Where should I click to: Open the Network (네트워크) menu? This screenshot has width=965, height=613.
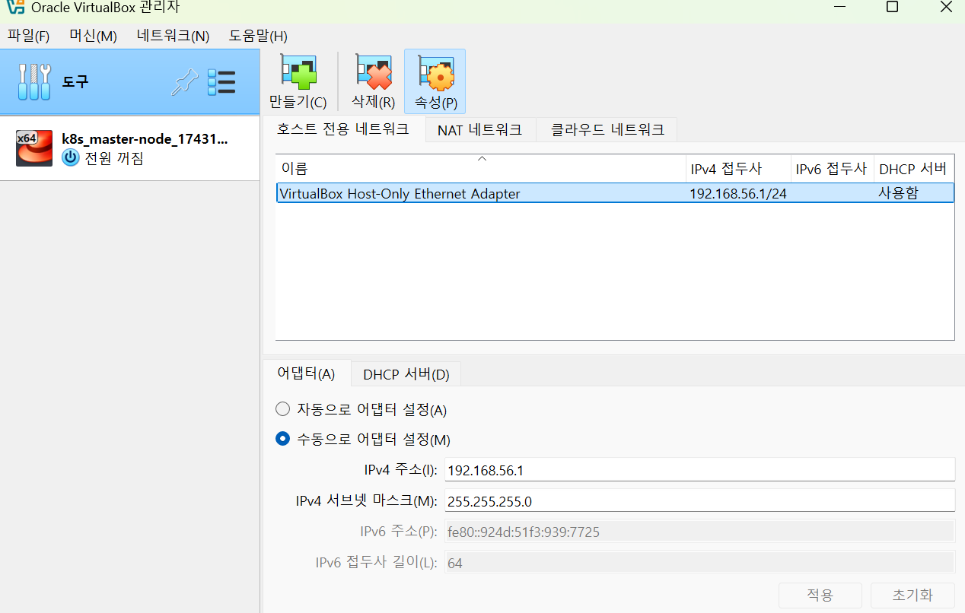[173, 36]
